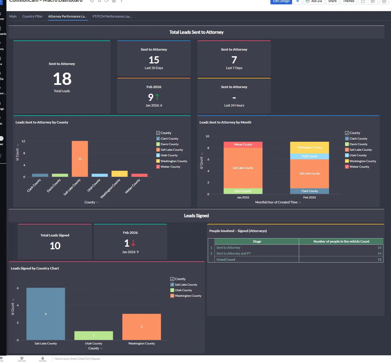Open the Channels icon in the bottom bar

tap(22, 359)
